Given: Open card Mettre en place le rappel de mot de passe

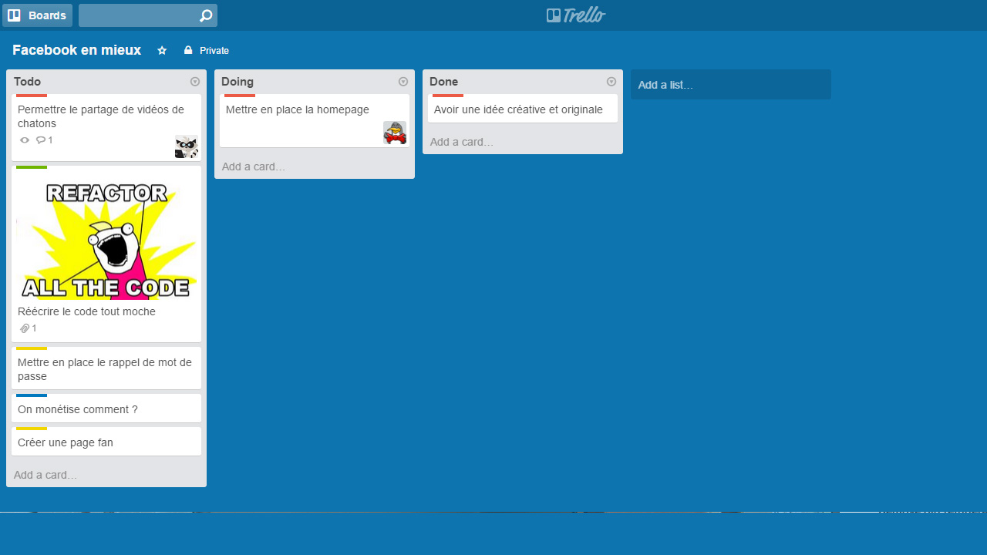Looking at the screenshot, I should (x=106, y=369).
